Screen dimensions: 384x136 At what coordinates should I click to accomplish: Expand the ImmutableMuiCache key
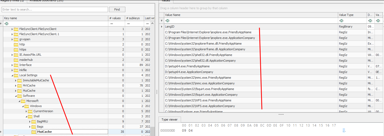15,80
